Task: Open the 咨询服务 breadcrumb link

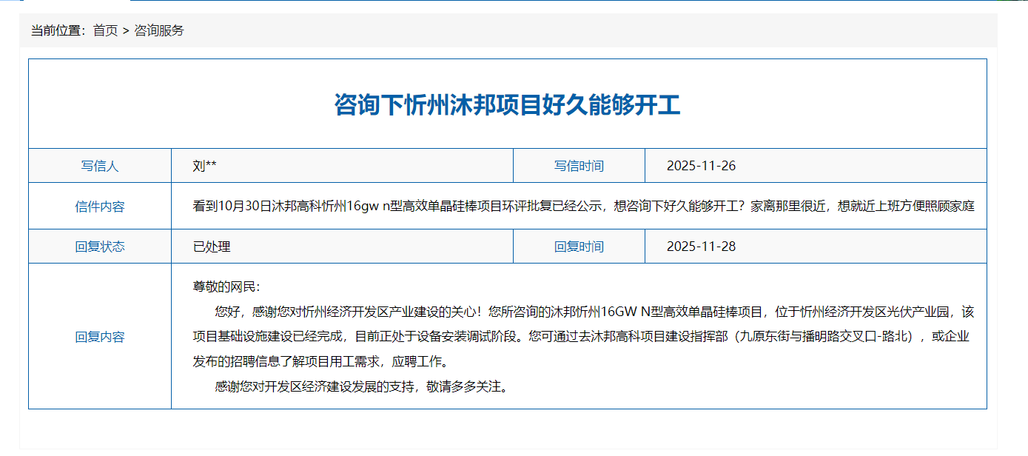Action: pos(159,30)
